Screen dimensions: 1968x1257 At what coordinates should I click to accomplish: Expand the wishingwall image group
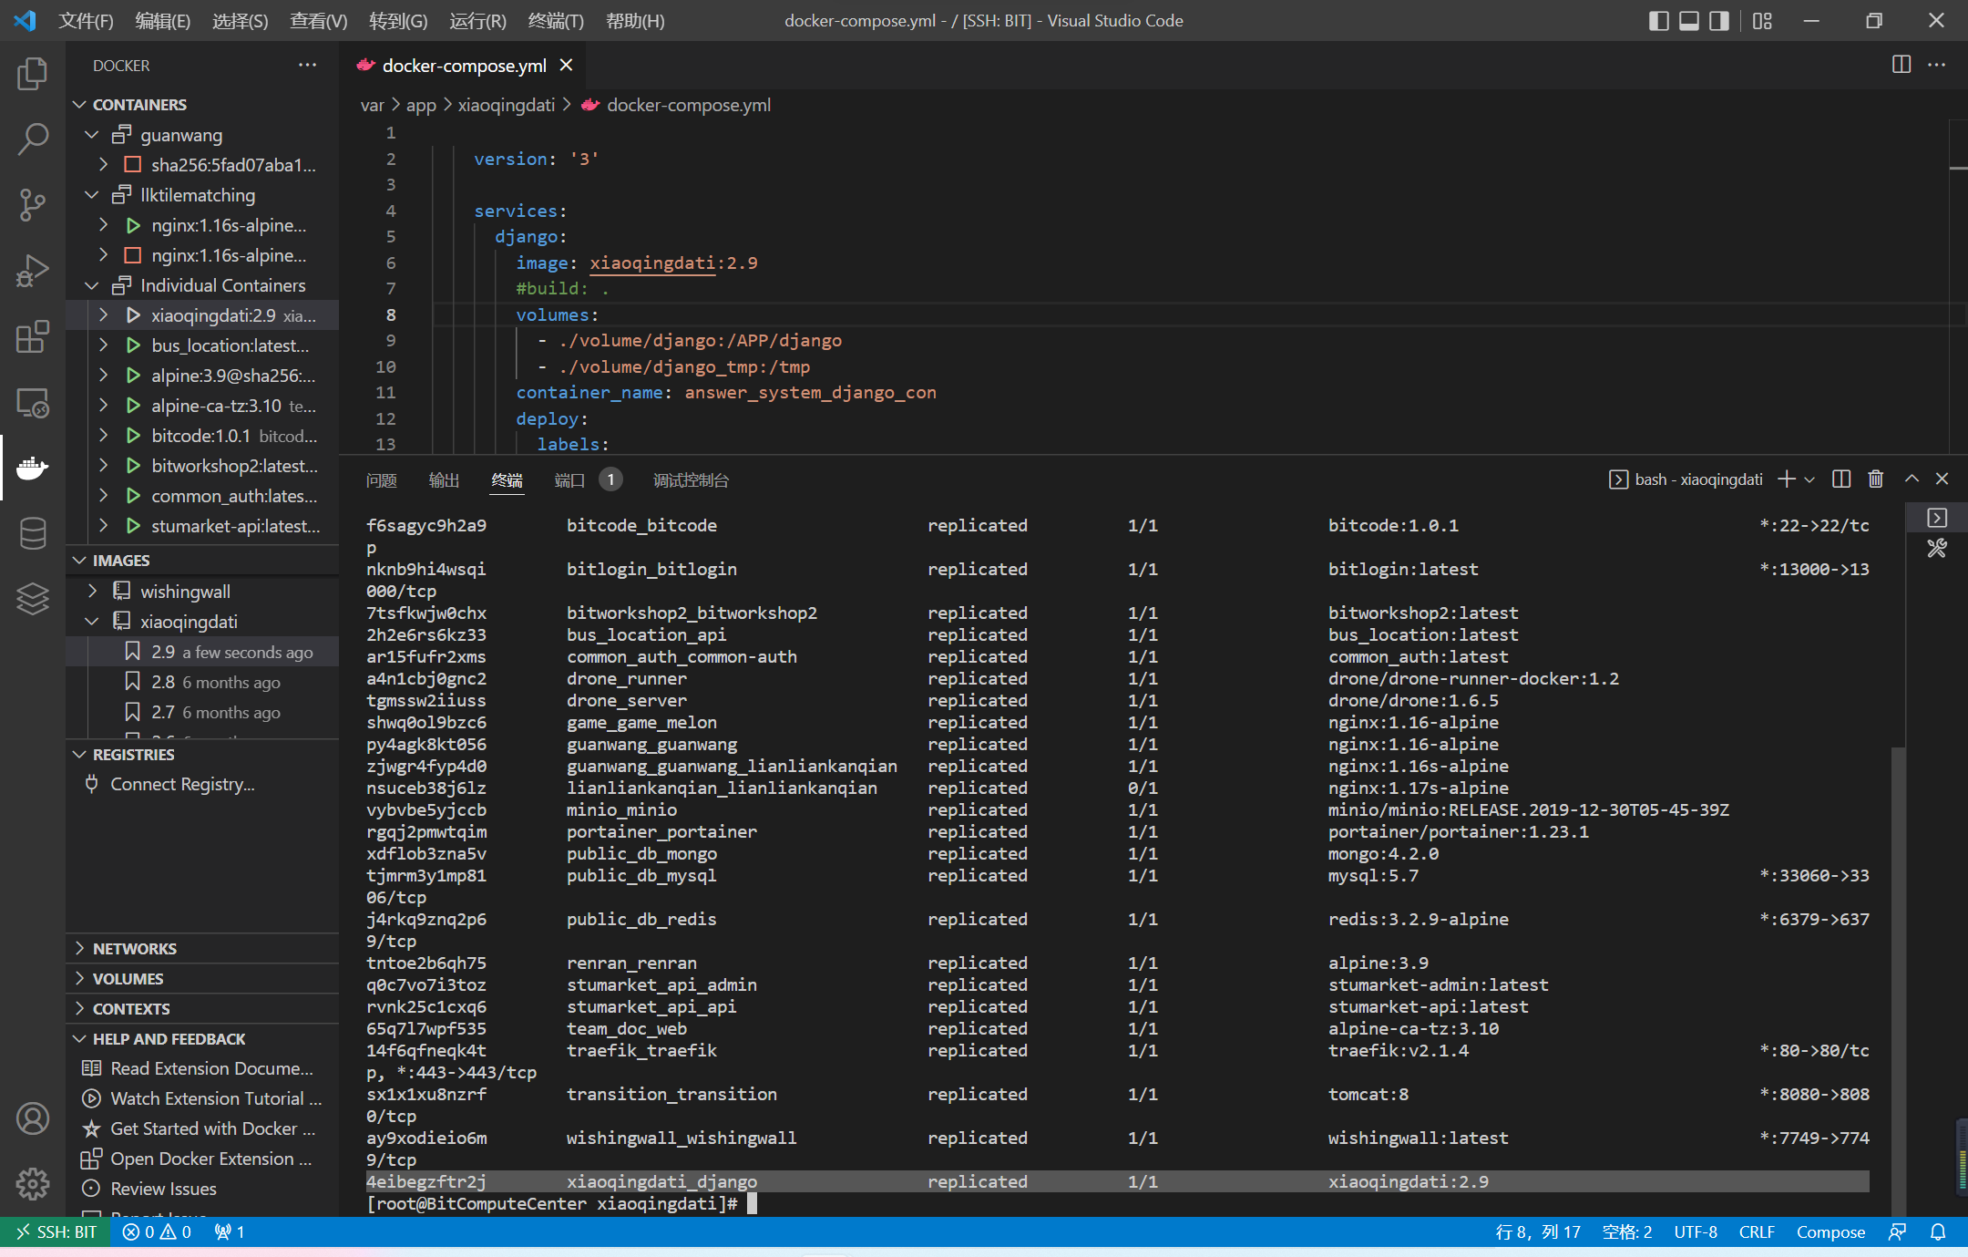[x=92, y=592]
